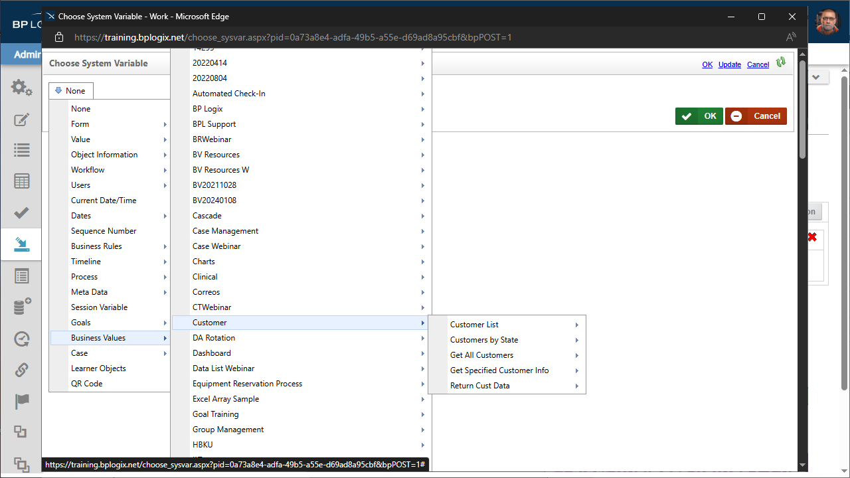Open the overlapping squares icon in sidebar
This screenshot has width=850, height=478.
click(21, 432)
